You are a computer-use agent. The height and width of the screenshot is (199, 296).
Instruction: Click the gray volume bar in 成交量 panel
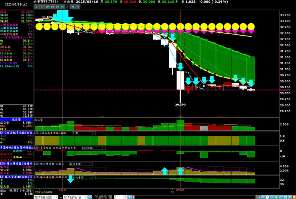(x=204, y=128)
